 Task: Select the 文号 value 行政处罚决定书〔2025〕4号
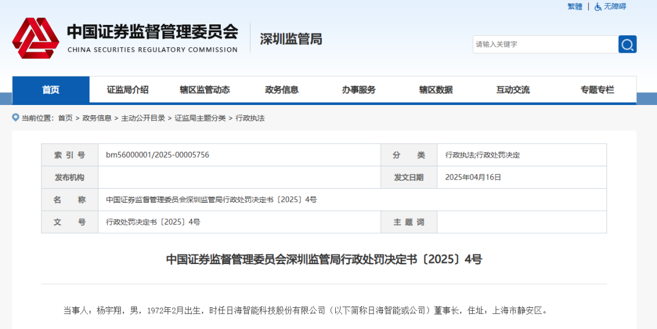click(153, 222)
